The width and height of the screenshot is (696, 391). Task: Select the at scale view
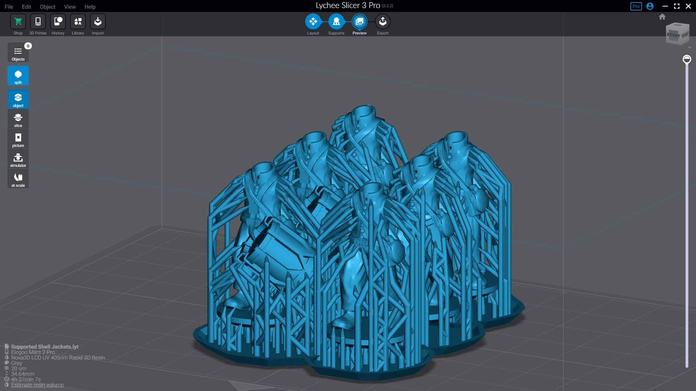[18, 179]
